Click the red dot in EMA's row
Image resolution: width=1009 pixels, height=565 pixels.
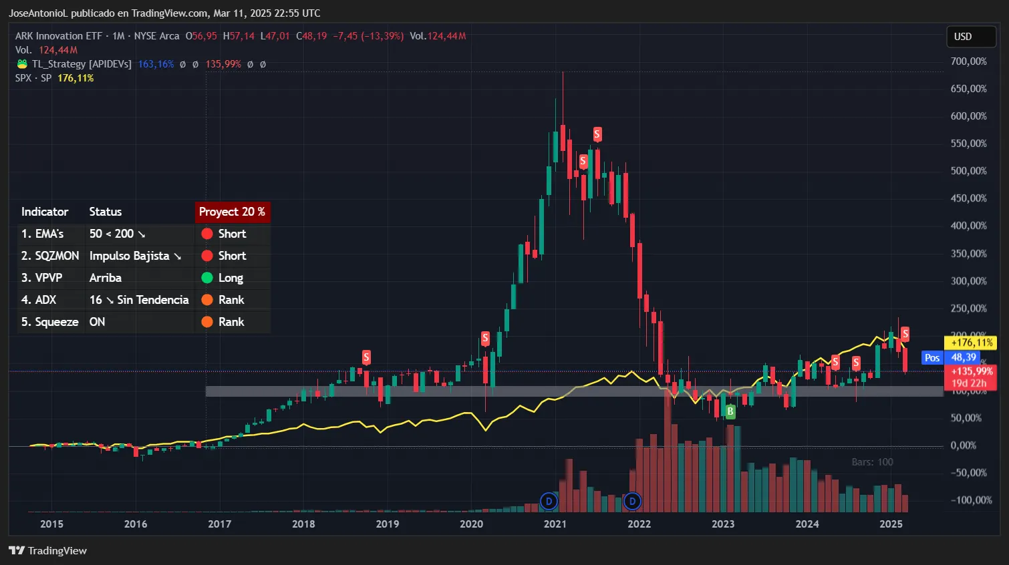[207, 234]
